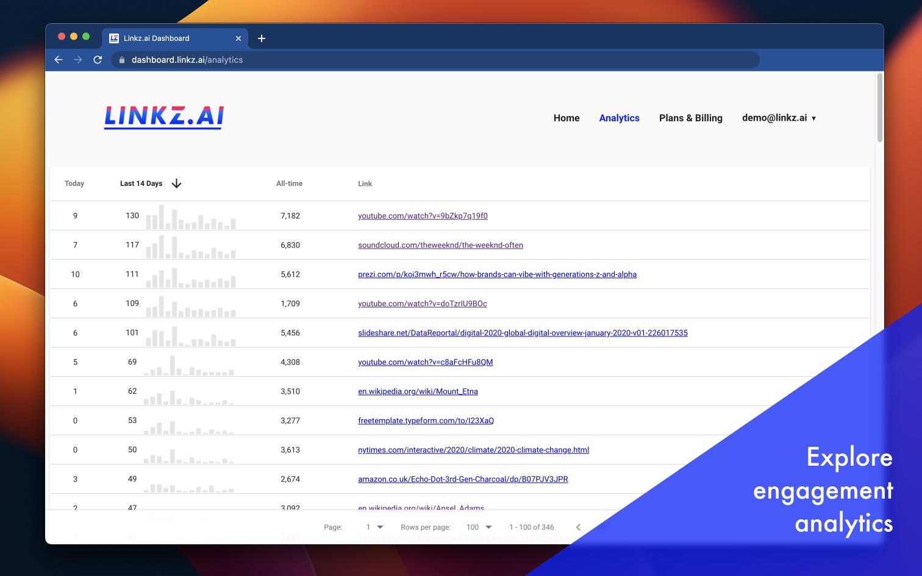Click the '1 - 100 of 346' pagination text
This screenshot has width=922, height=576.
pos(532,527)
